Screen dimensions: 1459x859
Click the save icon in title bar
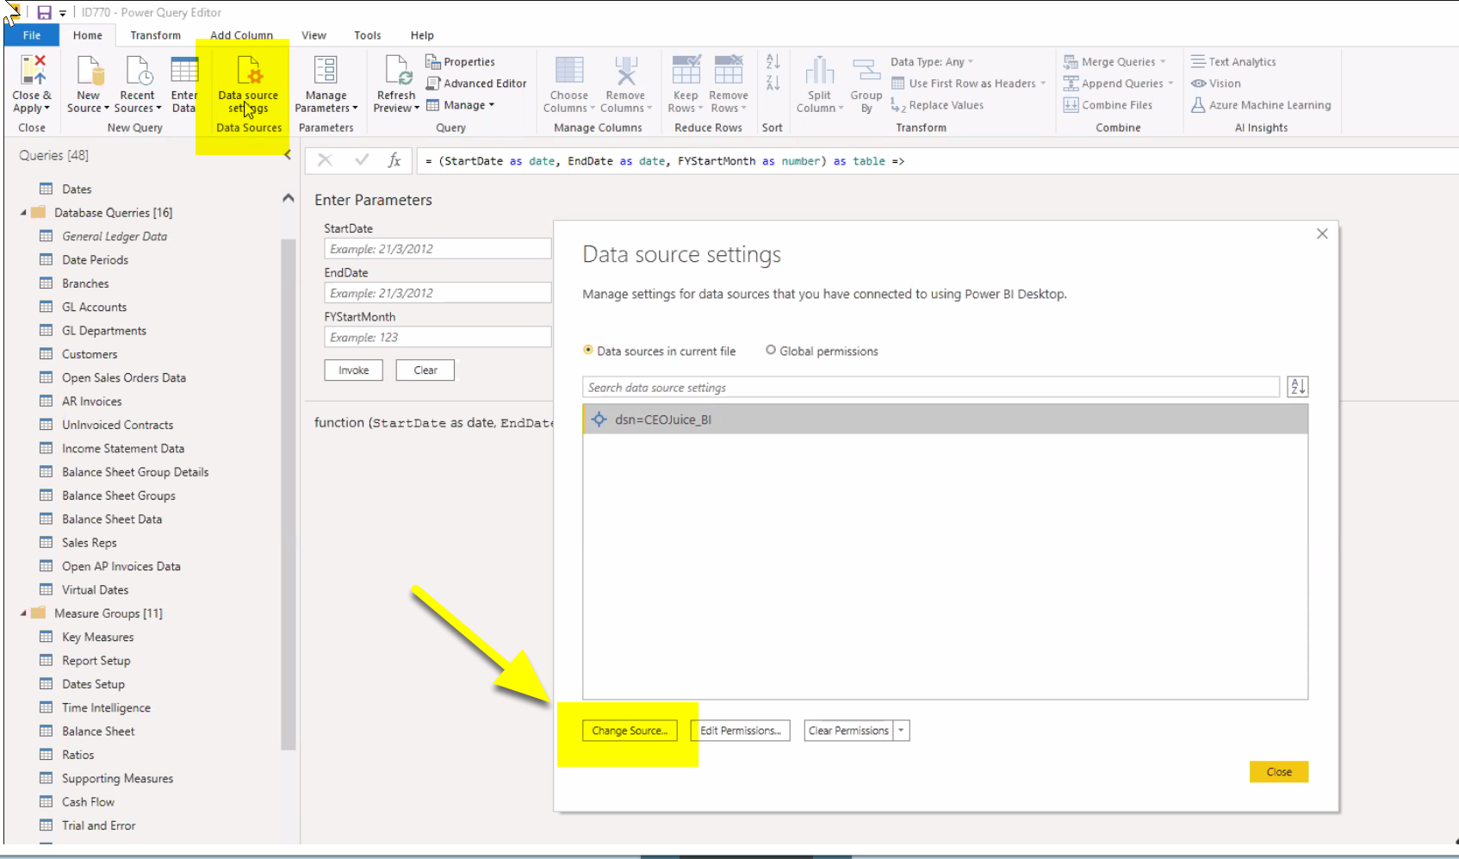click(44, 12)
